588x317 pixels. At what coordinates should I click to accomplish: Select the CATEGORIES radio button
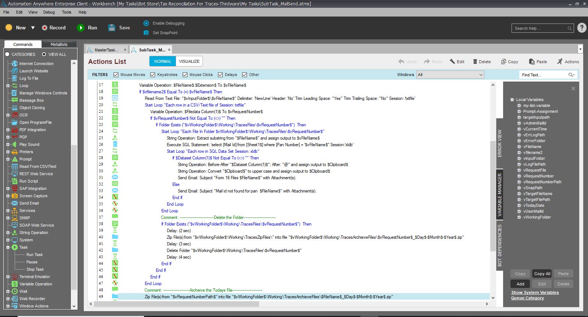(7, 54)
